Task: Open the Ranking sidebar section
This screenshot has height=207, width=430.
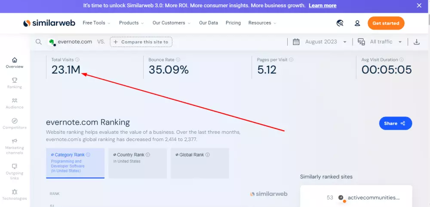Action: pos(15,83)
